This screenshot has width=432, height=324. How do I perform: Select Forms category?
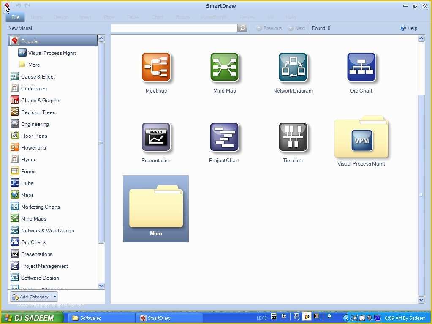click(23, 172)
